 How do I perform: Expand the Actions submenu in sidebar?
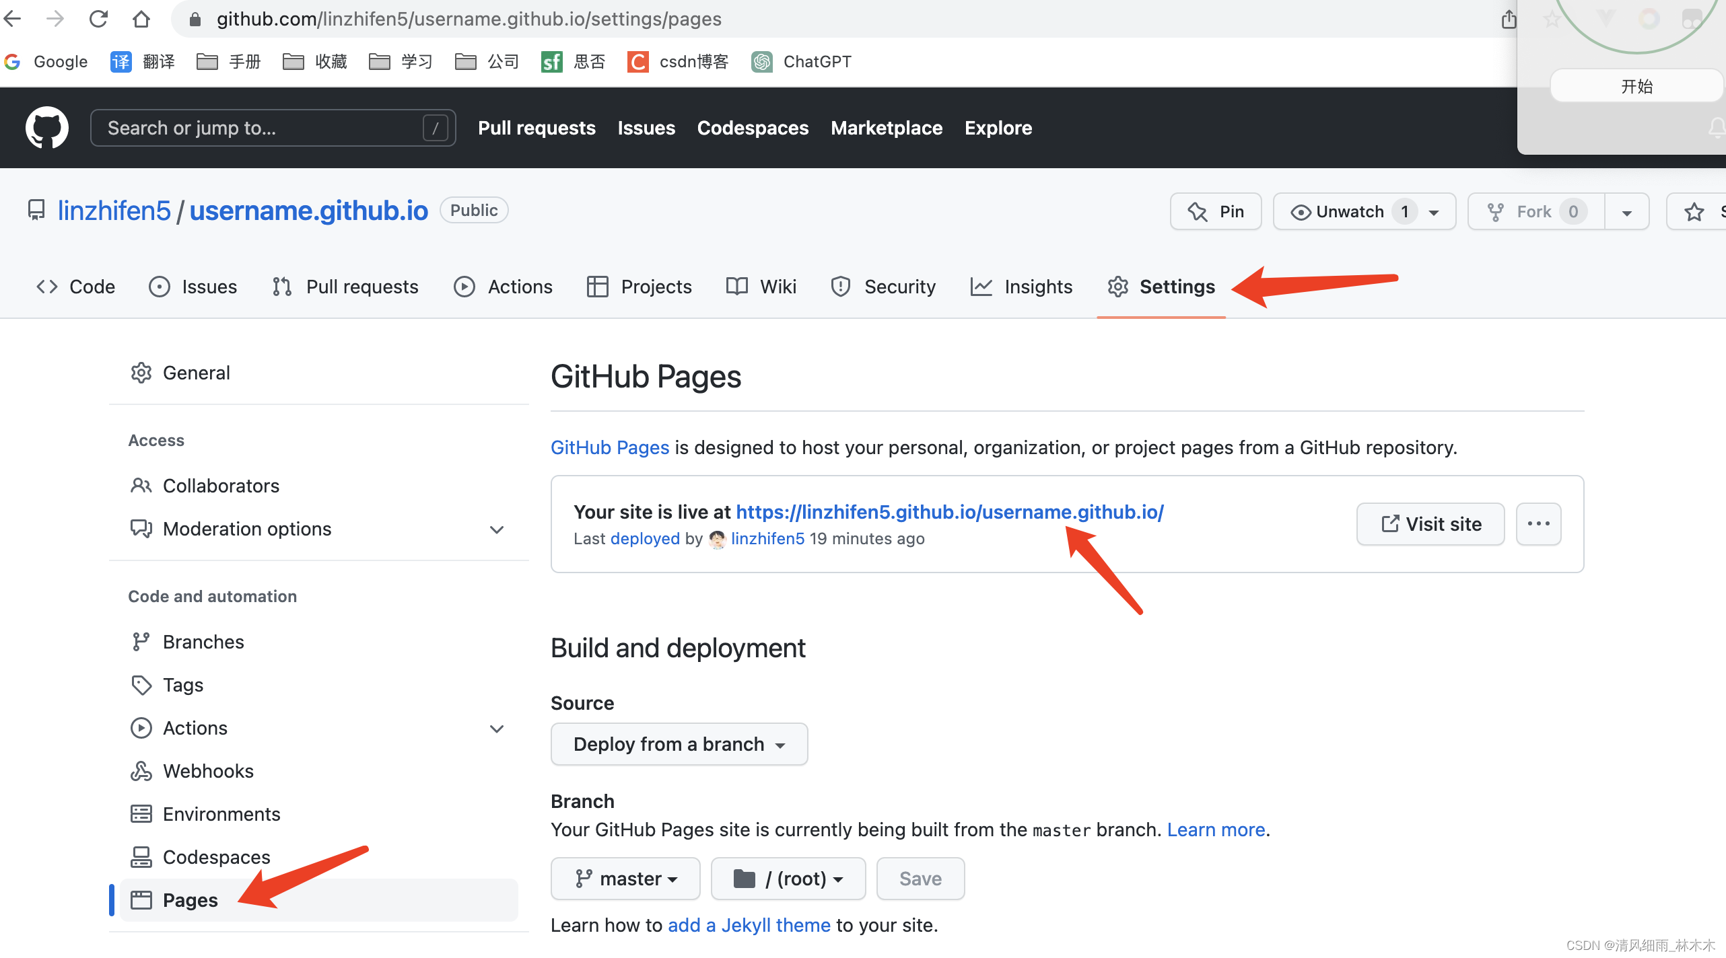(497, 727)
